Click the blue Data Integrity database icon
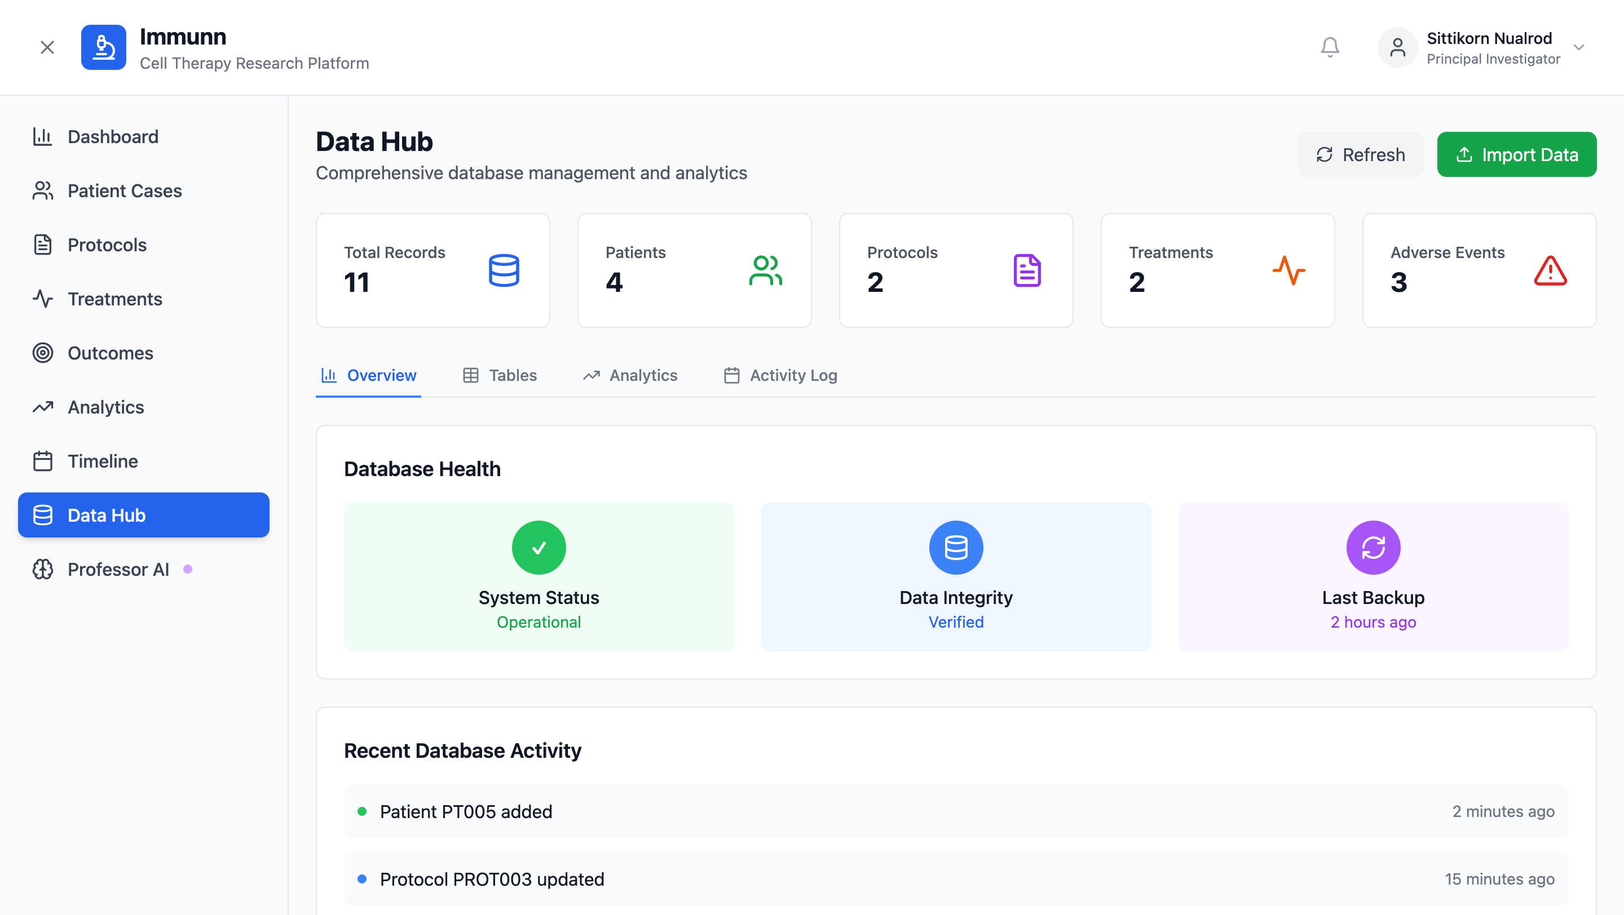 click(x=956, y=547)
